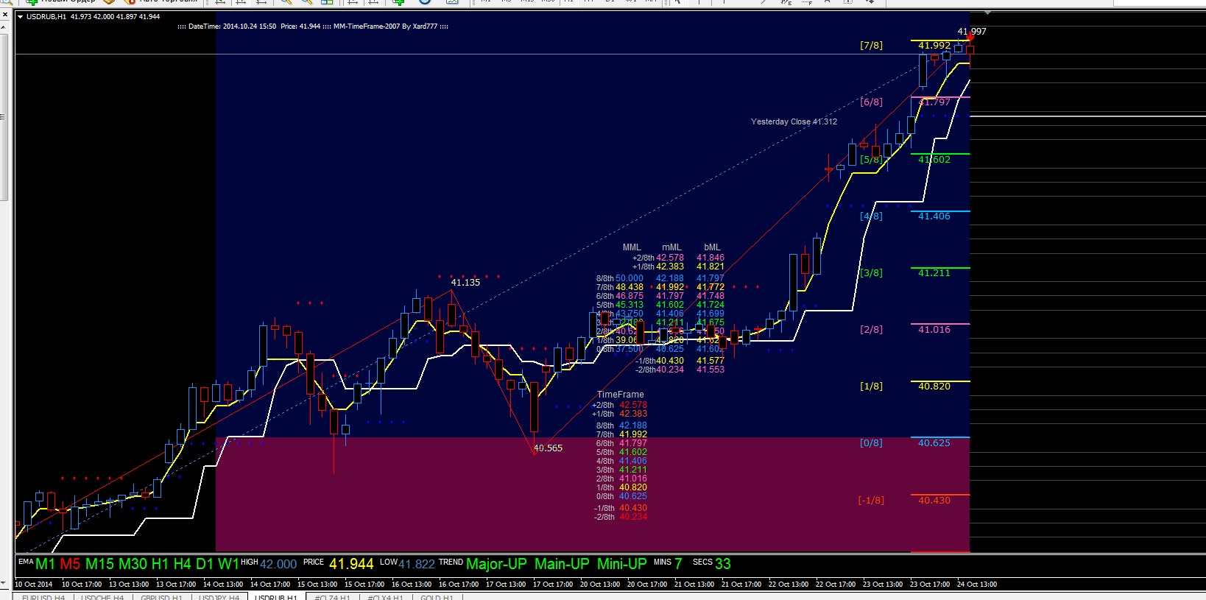The image size is (1206, 600).
Task: Click the 41.135 swing high label
Action: tap(465, 283)
